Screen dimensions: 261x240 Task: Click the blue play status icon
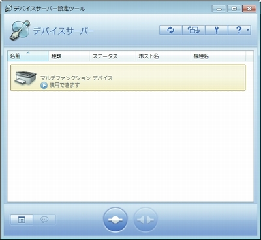pyautogui.click(x=44, y=86)
